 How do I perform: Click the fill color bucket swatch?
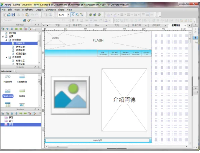click(x=108, y=15)
